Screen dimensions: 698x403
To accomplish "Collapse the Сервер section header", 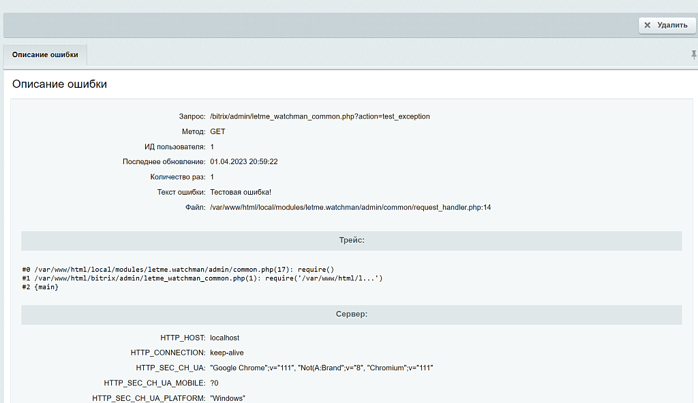I will point(351,315).
